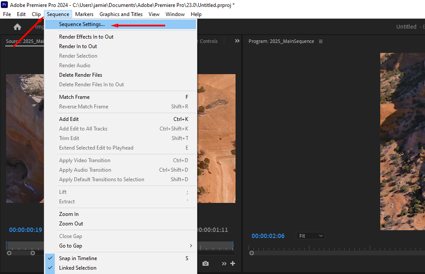
Task: Select Render In to Out
Action: point(121,46)
